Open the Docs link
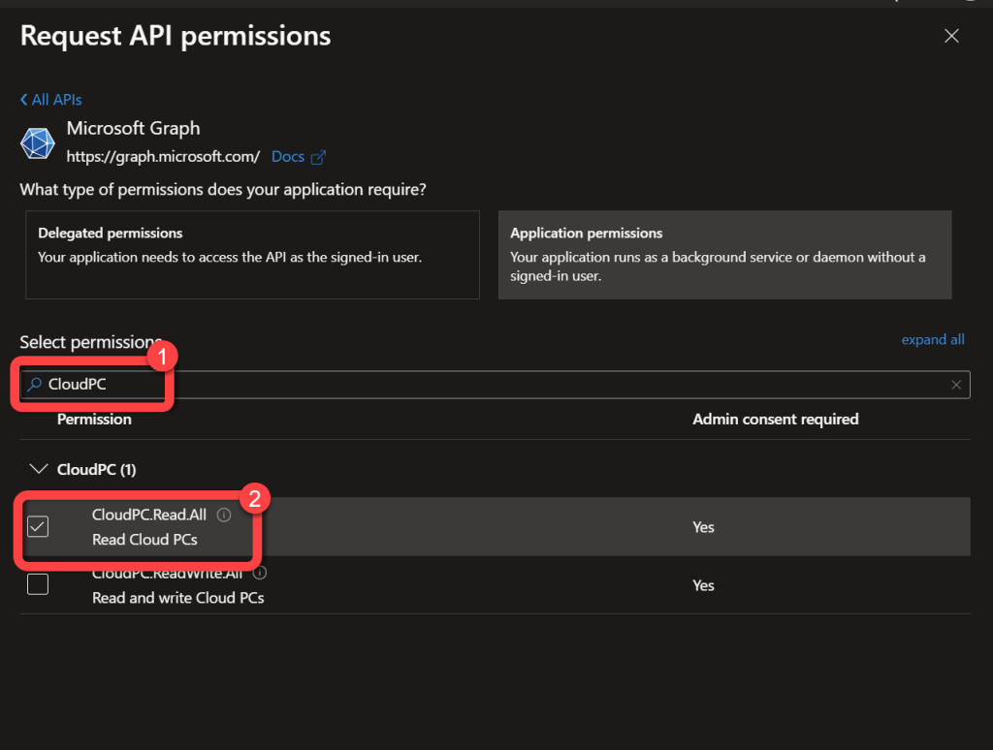Viewport: 993px width, 750px height. [x=287, y=157]
